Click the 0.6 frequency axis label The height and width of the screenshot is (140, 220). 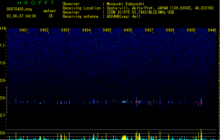point(3,133)
